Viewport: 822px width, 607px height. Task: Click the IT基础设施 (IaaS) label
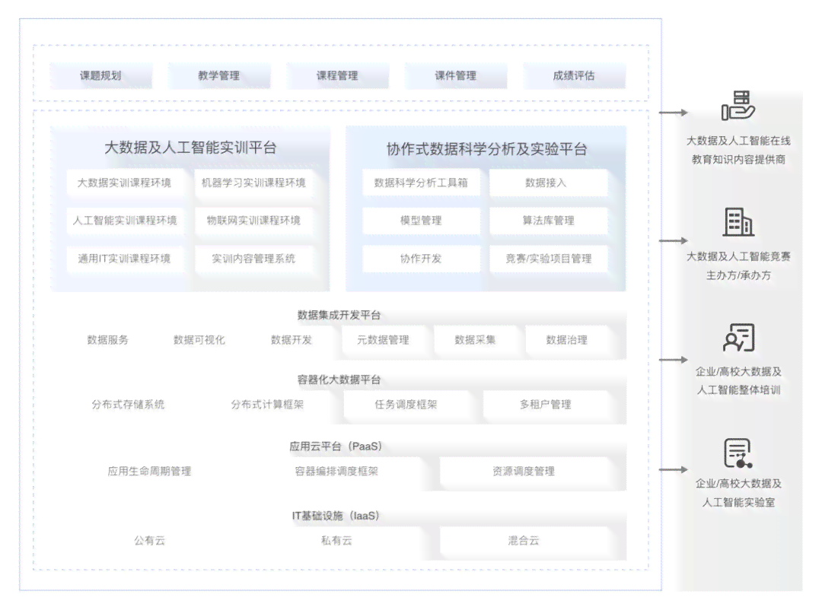click(336, 516)
